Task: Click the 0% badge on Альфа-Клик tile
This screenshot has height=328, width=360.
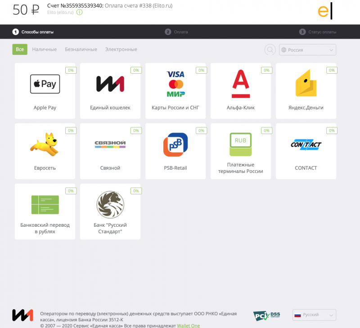Action: point(266,70)
